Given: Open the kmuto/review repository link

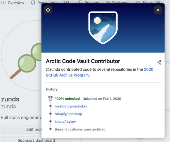Looking at the screenshot, I should 65,122.
